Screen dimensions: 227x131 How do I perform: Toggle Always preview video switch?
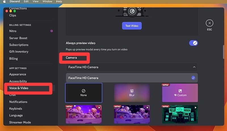pos(193,43)
